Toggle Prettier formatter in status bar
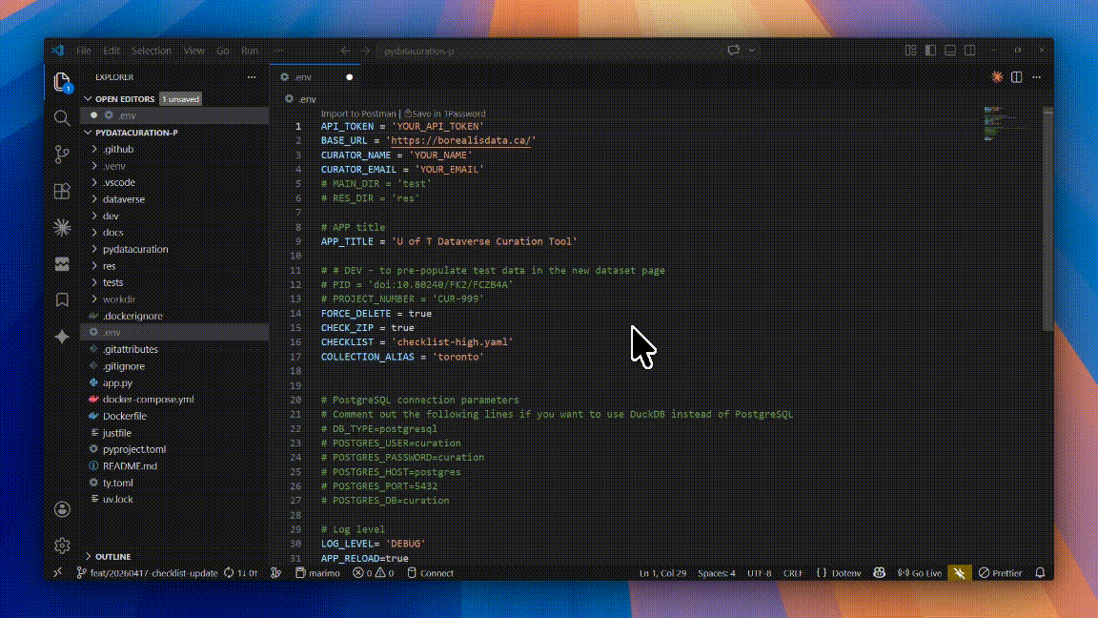This screenshot has width=1098, height=618. [x=1001, y=573]
